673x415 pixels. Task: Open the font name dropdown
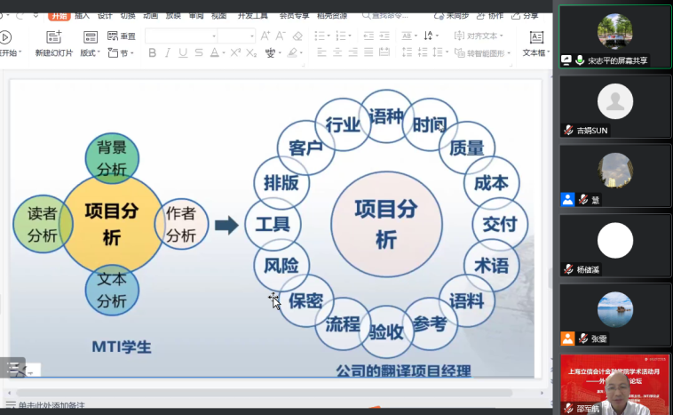214,36
